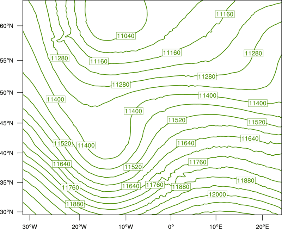
Task: Click the 30°W longitude axis label
Action: [x=30, y=227]
